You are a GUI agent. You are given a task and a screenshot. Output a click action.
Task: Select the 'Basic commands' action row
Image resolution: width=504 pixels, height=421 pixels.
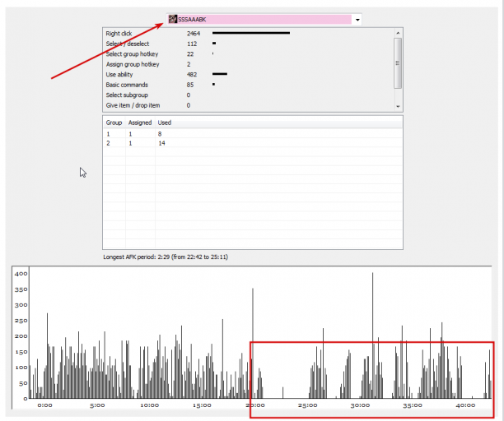248,85
